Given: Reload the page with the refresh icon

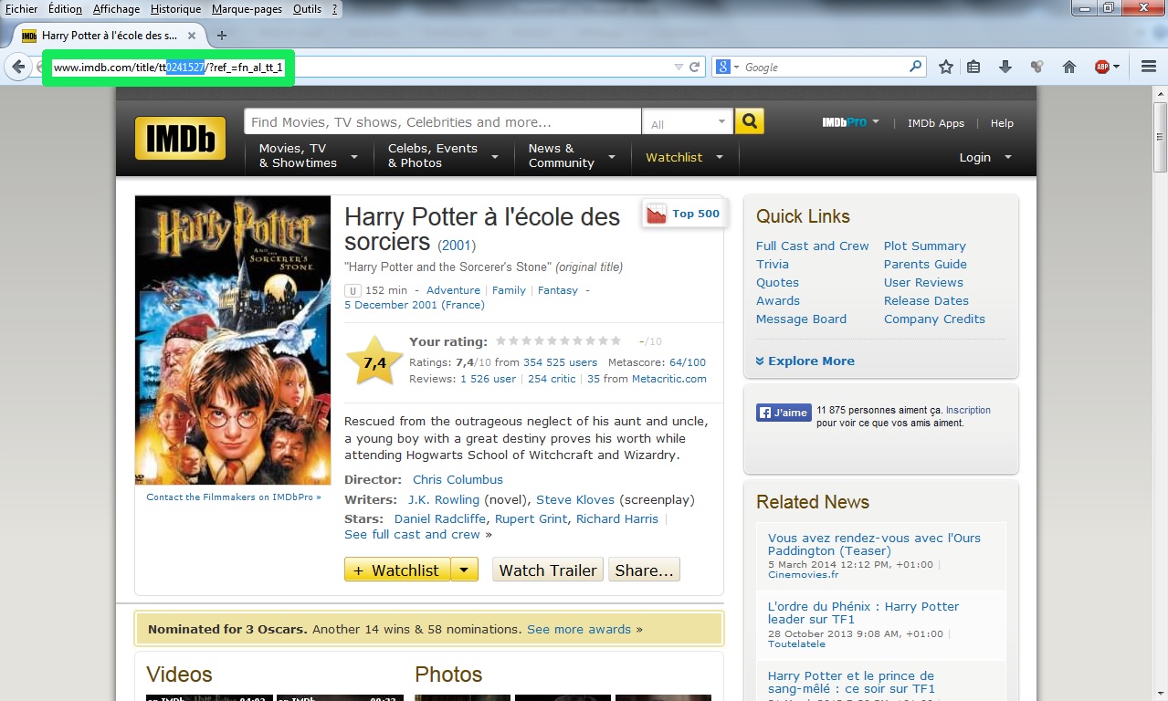Looking at the screenshot, I should tap(695, 67).
